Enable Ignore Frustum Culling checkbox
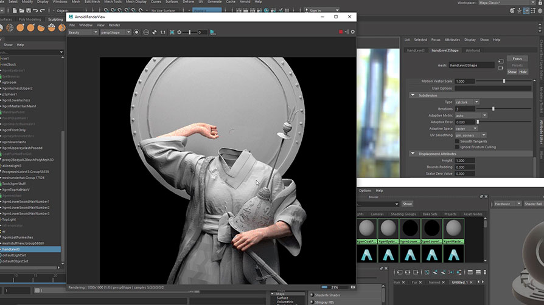The width and height of the screenshot is (544, 305). 457,147
